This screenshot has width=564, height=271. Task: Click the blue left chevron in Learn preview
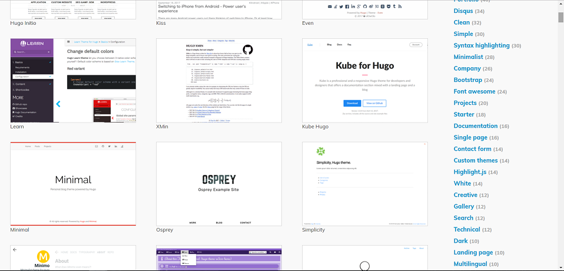(x=58, y=104)
